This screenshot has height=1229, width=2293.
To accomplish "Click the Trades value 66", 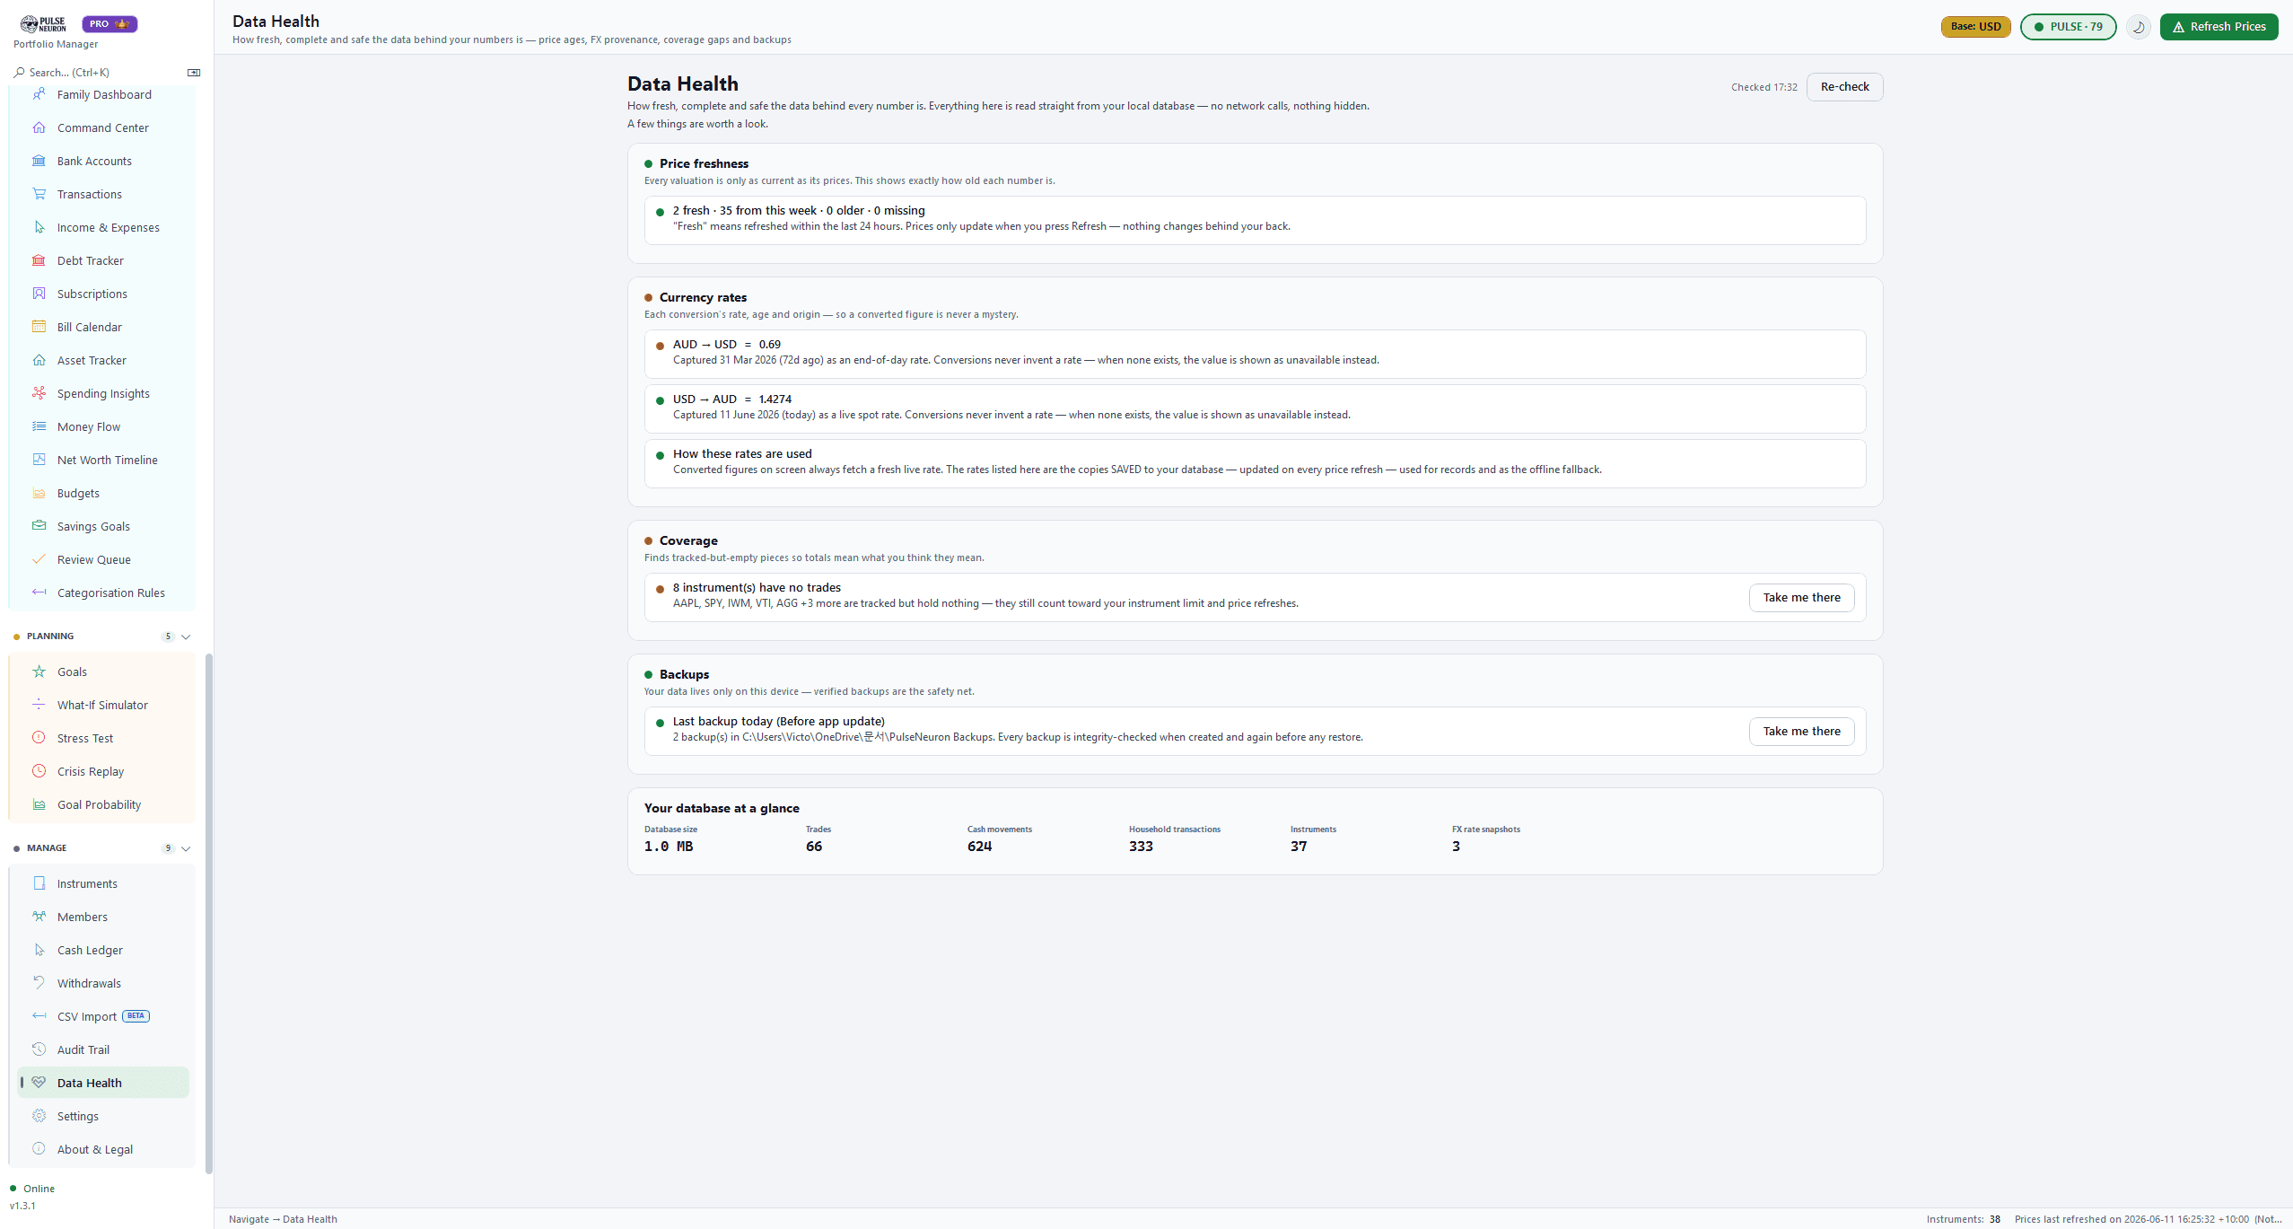I will [x=814, y=847].
